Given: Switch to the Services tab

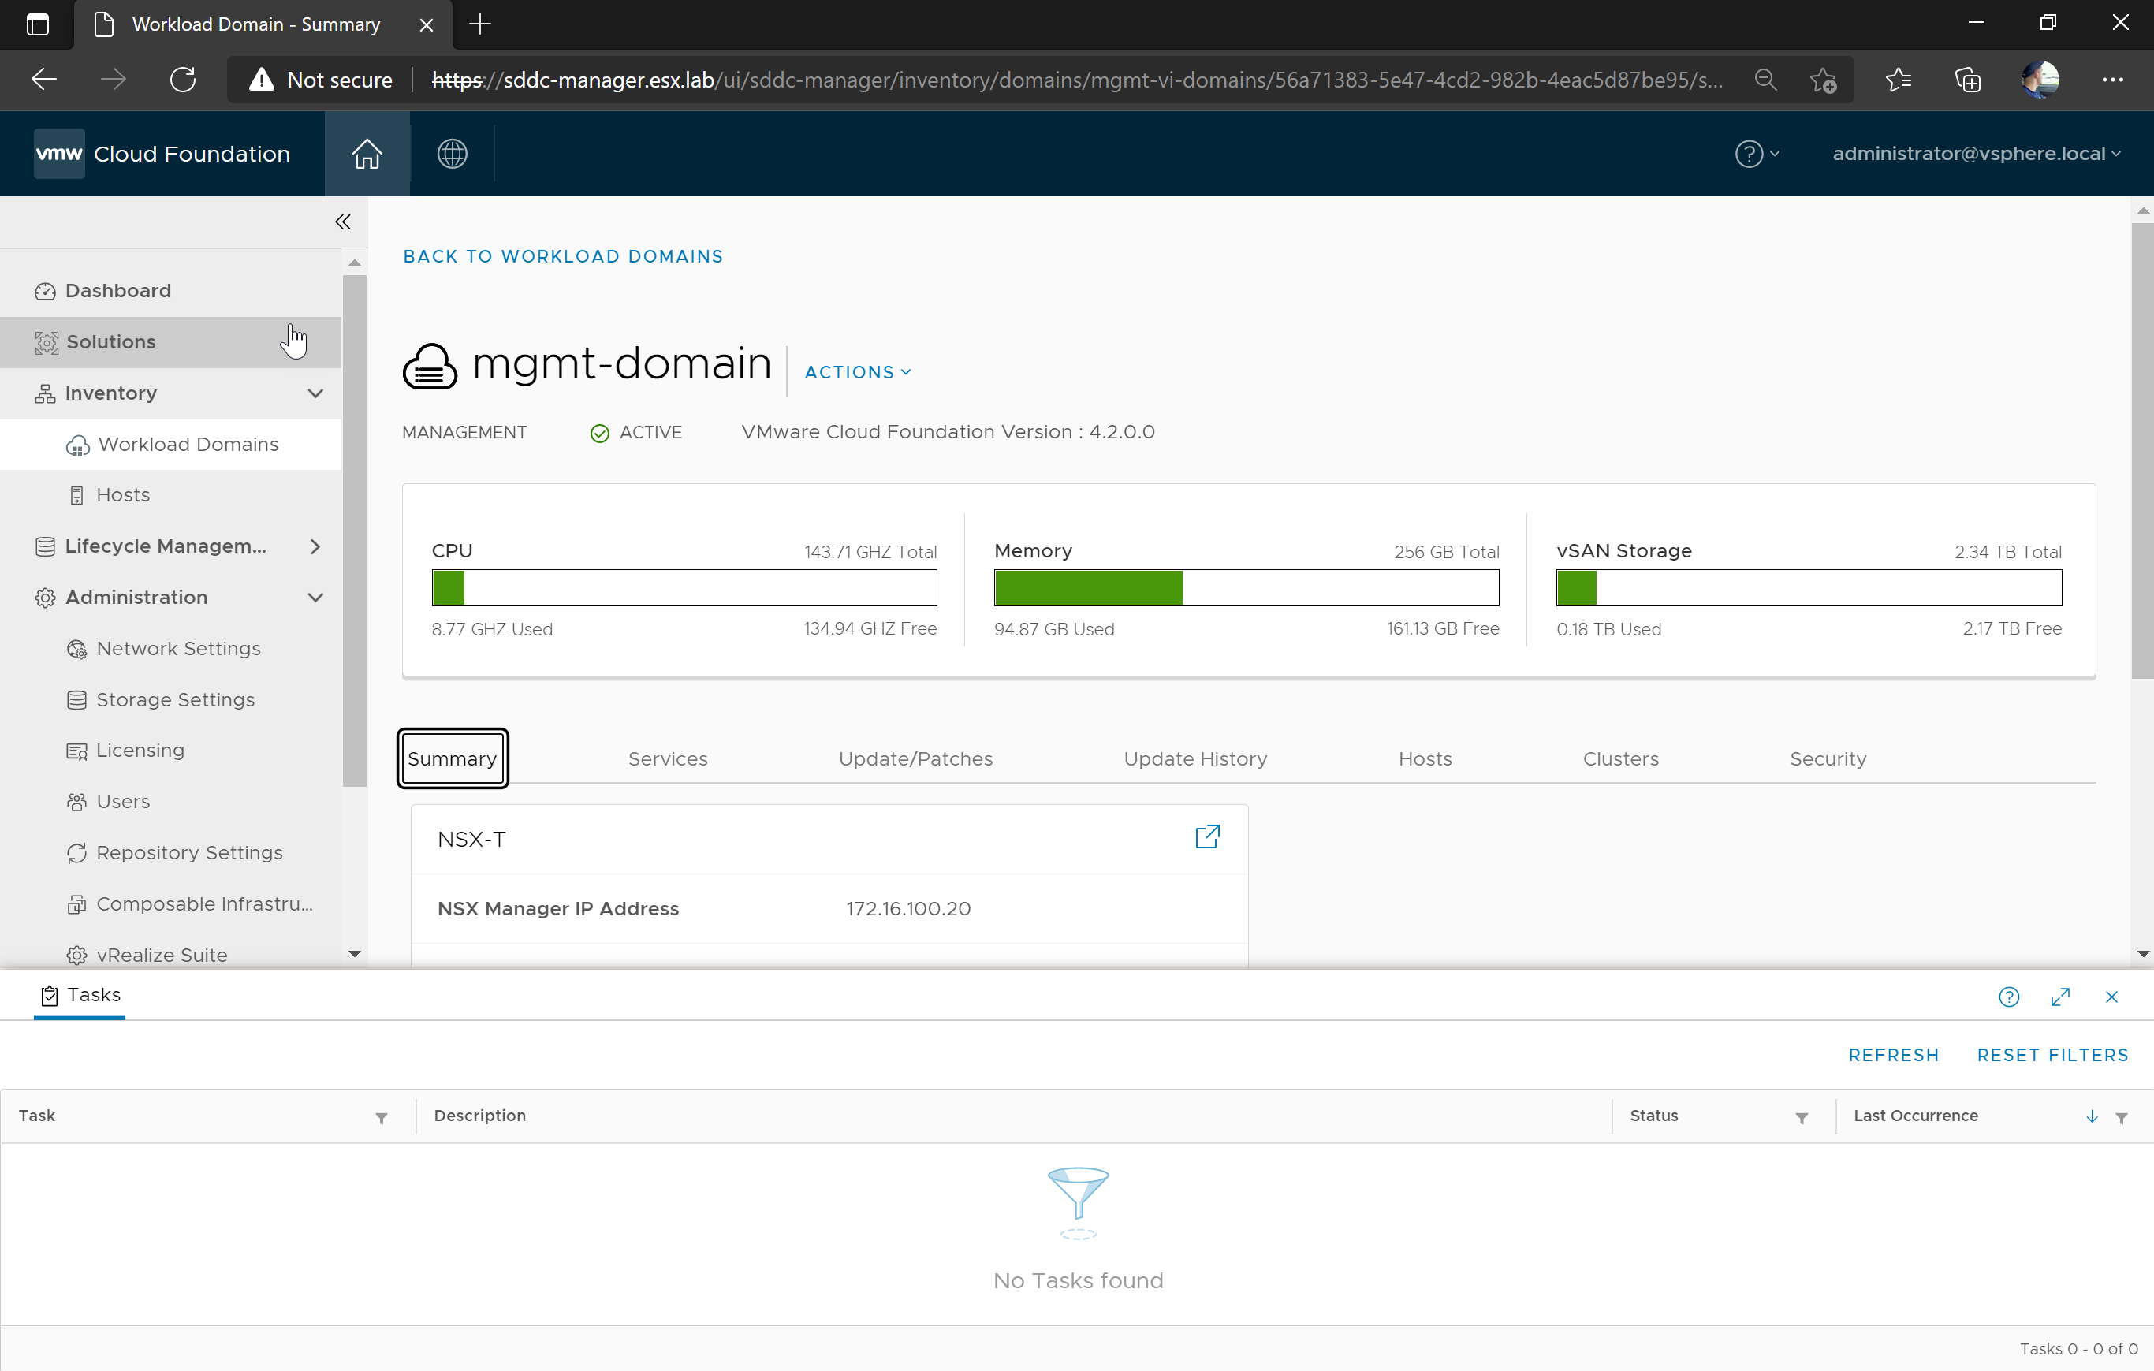Looking at the screenshot, I should tap(667, 758).
